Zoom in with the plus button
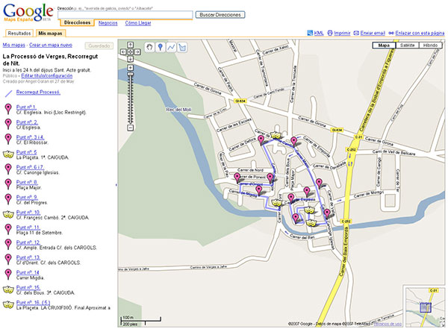This screenshot has height=329, width=448. 130,68
